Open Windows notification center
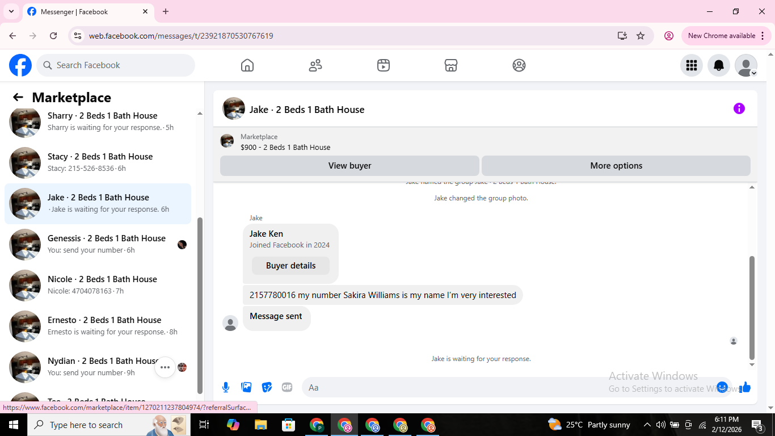The image size is (775, 436). pos(757,425)
